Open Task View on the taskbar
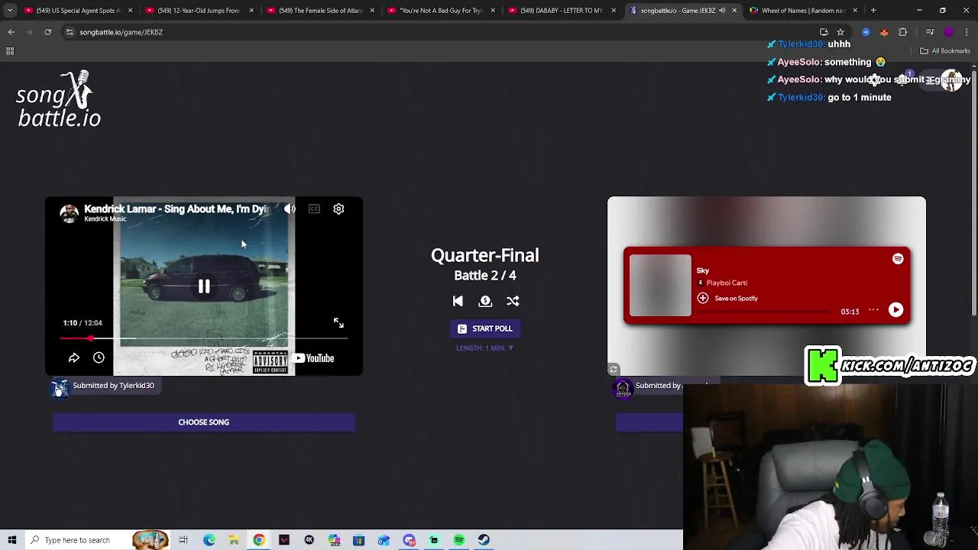 pos(183,540)
